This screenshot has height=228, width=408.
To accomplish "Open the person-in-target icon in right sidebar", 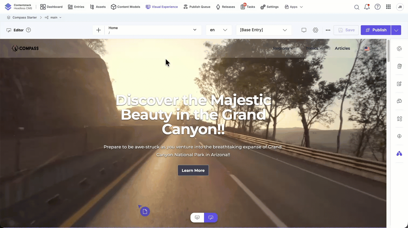I will click(x=399, y=136).
